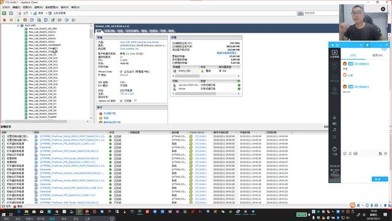Click the vSphere HA protection info bubble

pyautogui.click(x=135, y=101)
